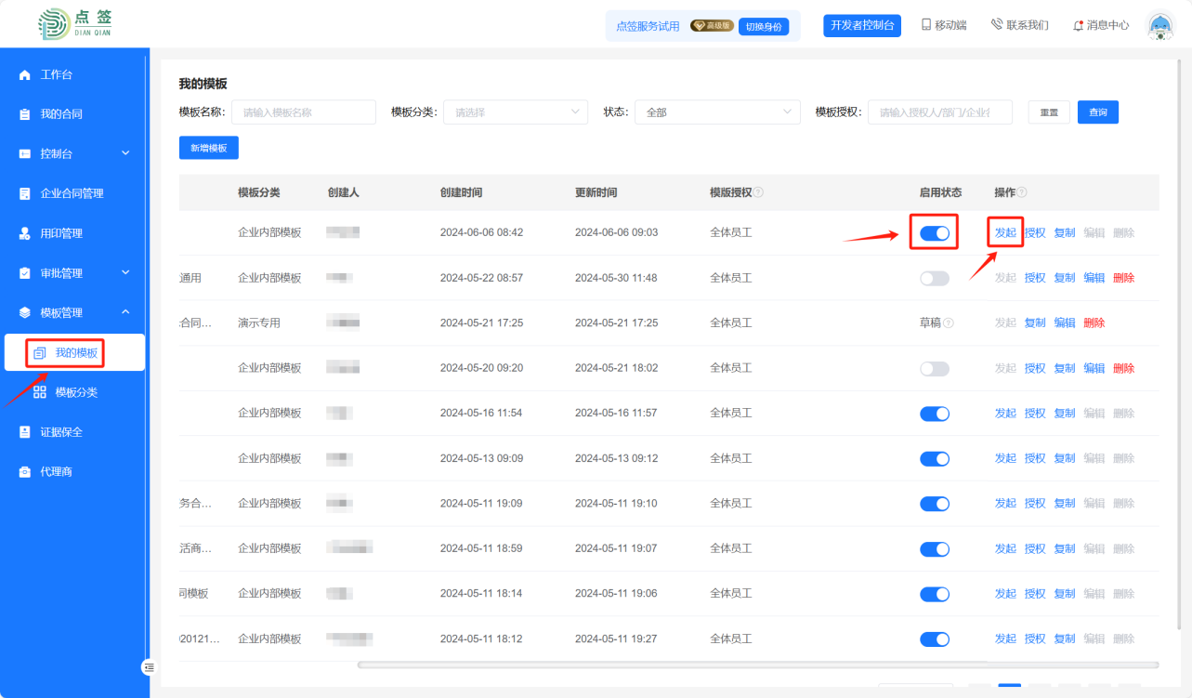Viewport: 1192px width, 698px height.
Task: Click the 创建时间 column header
Action: tap(461, 192)
